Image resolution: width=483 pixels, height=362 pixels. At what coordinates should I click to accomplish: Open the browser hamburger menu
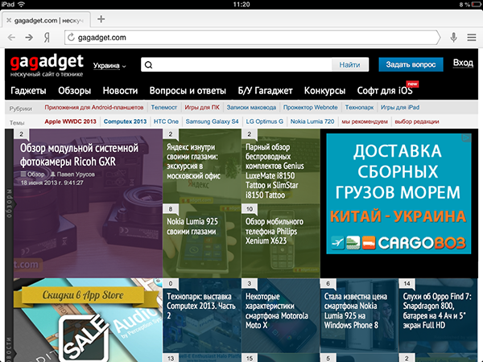coord(471,37)
